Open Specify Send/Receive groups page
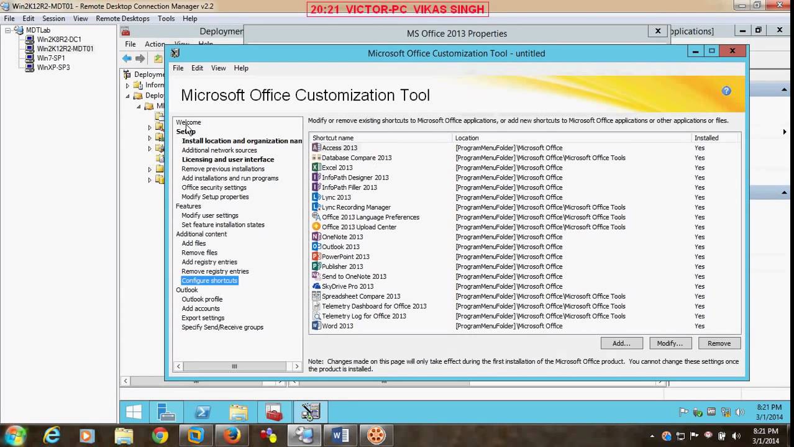This screenshot has width=794, height=447. click(222, 327)
